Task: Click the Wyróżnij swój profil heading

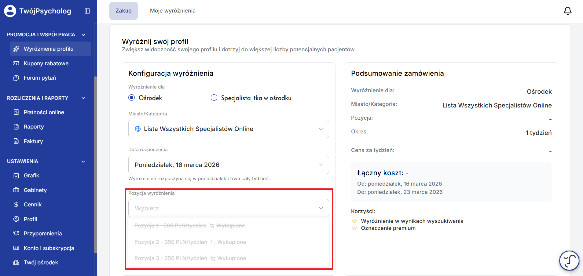Action: point(155,42)
